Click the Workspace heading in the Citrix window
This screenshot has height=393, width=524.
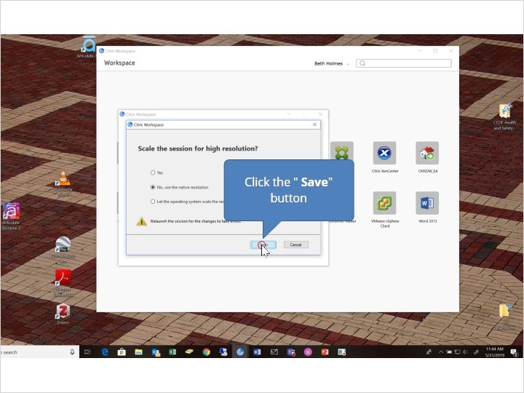click(x=119, y=63)
